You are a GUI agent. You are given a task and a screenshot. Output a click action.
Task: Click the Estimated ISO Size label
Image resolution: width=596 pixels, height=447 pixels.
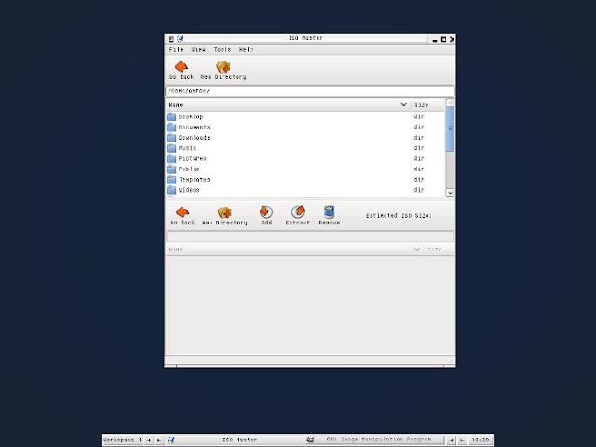(x=399, y=215)
